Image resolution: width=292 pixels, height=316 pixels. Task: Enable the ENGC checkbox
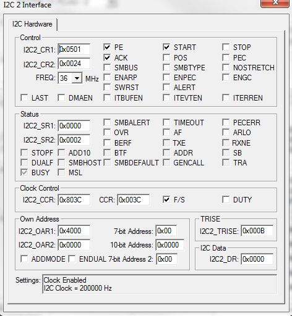point(226,77)
